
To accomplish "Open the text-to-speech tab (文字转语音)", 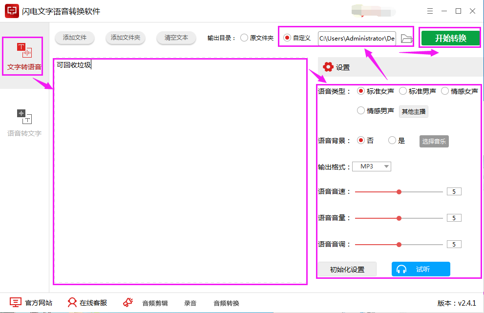I will click(x=24, y=56).
